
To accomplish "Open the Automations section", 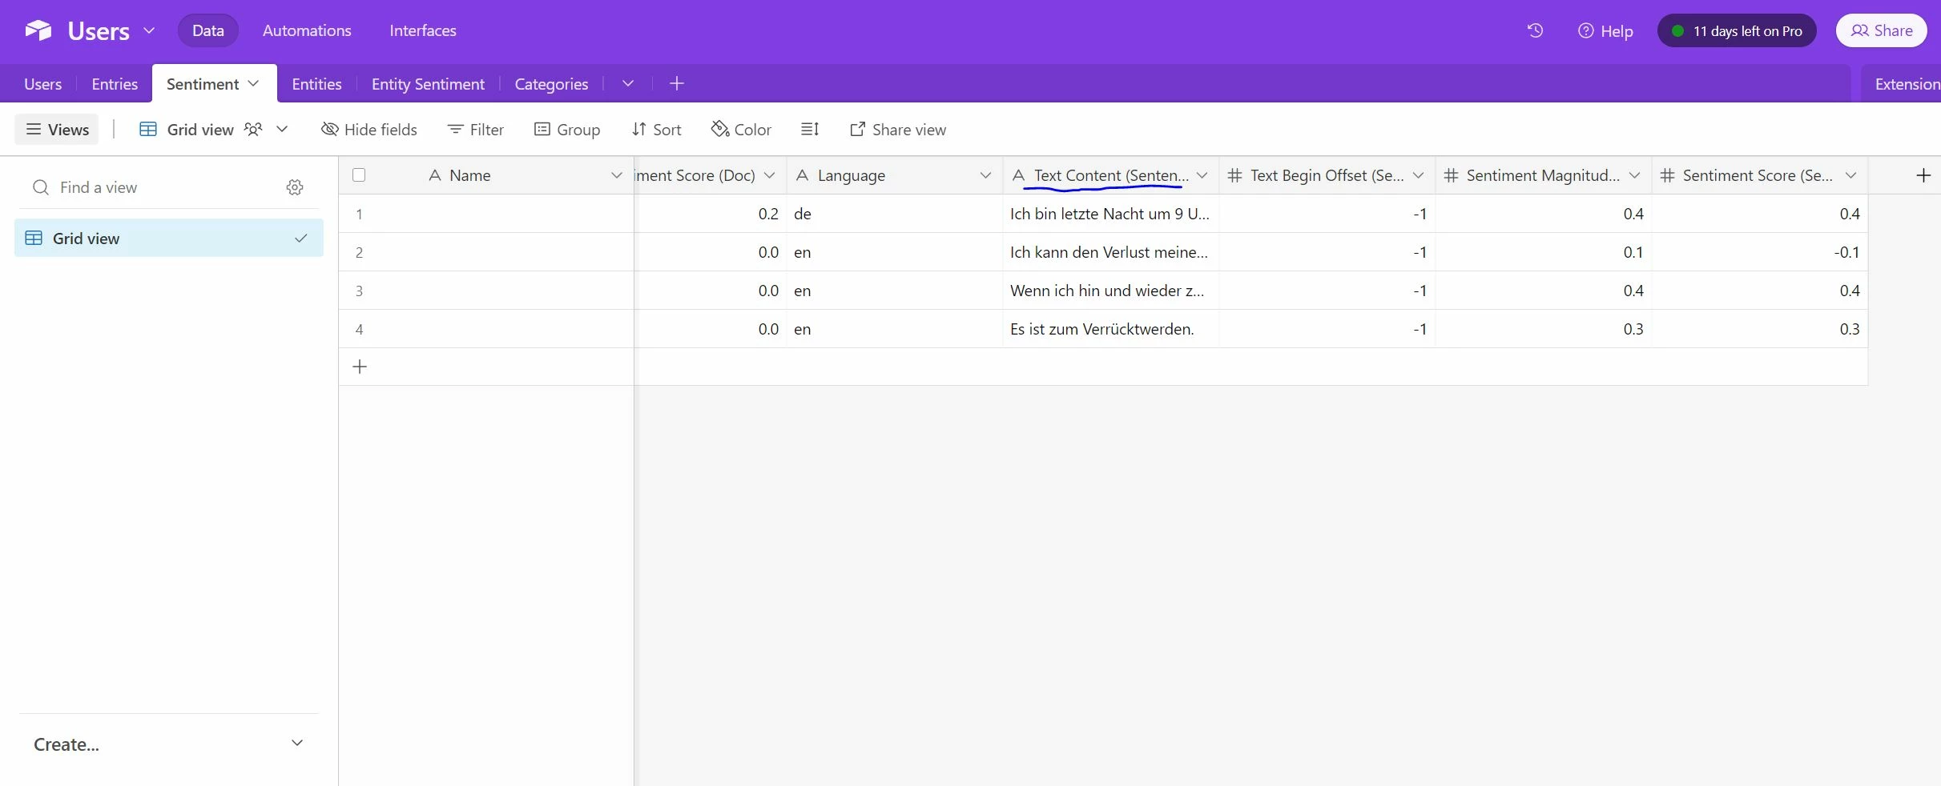I will click(307, 30).
